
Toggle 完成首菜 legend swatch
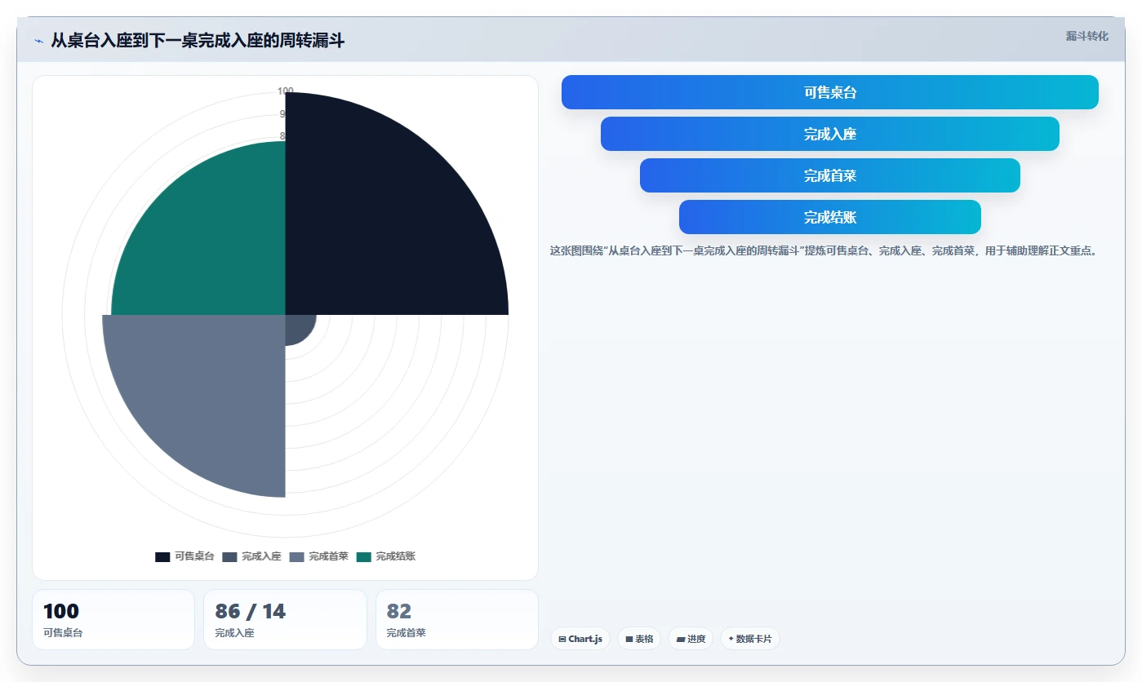[x=296, y=557]
